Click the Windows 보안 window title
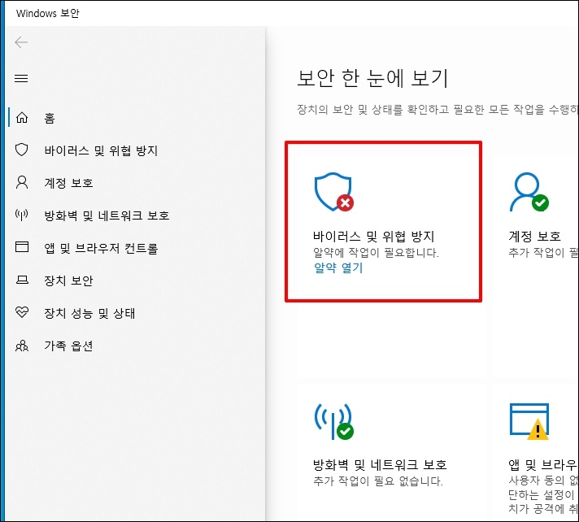Viewport: 579px width, 522px height. point(48,13)
